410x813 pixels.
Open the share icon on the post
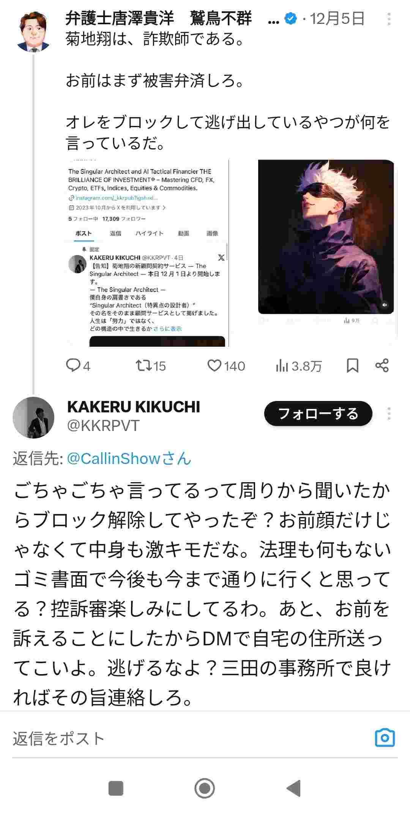[382, 366]
